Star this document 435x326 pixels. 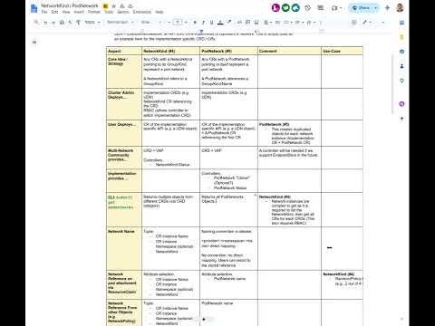point(114,6)
